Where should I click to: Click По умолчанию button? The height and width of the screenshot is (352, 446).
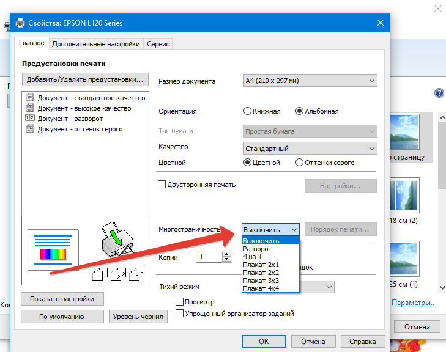point(62,317)
